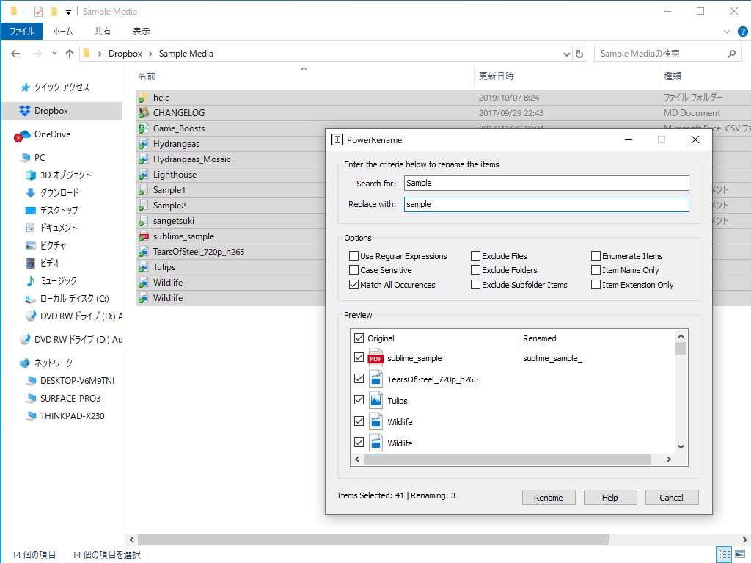The height and width of the screenshot is (563, 751).
Task: Open the ファイル tab
Action: pos(21,31)
